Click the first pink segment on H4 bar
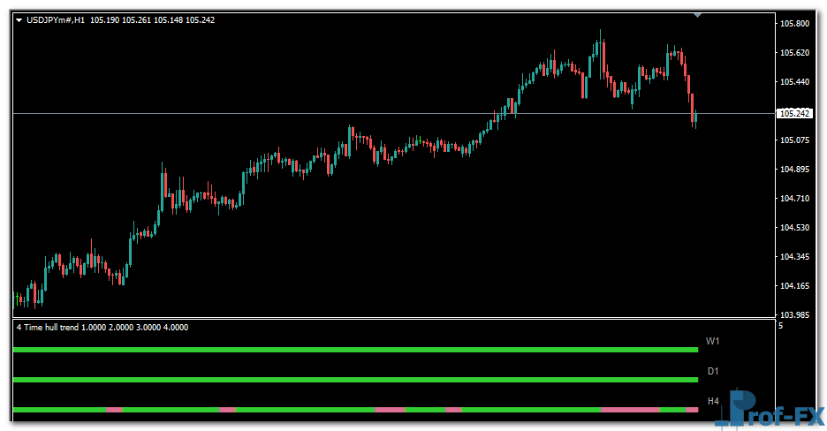 [x=113, y=410]
